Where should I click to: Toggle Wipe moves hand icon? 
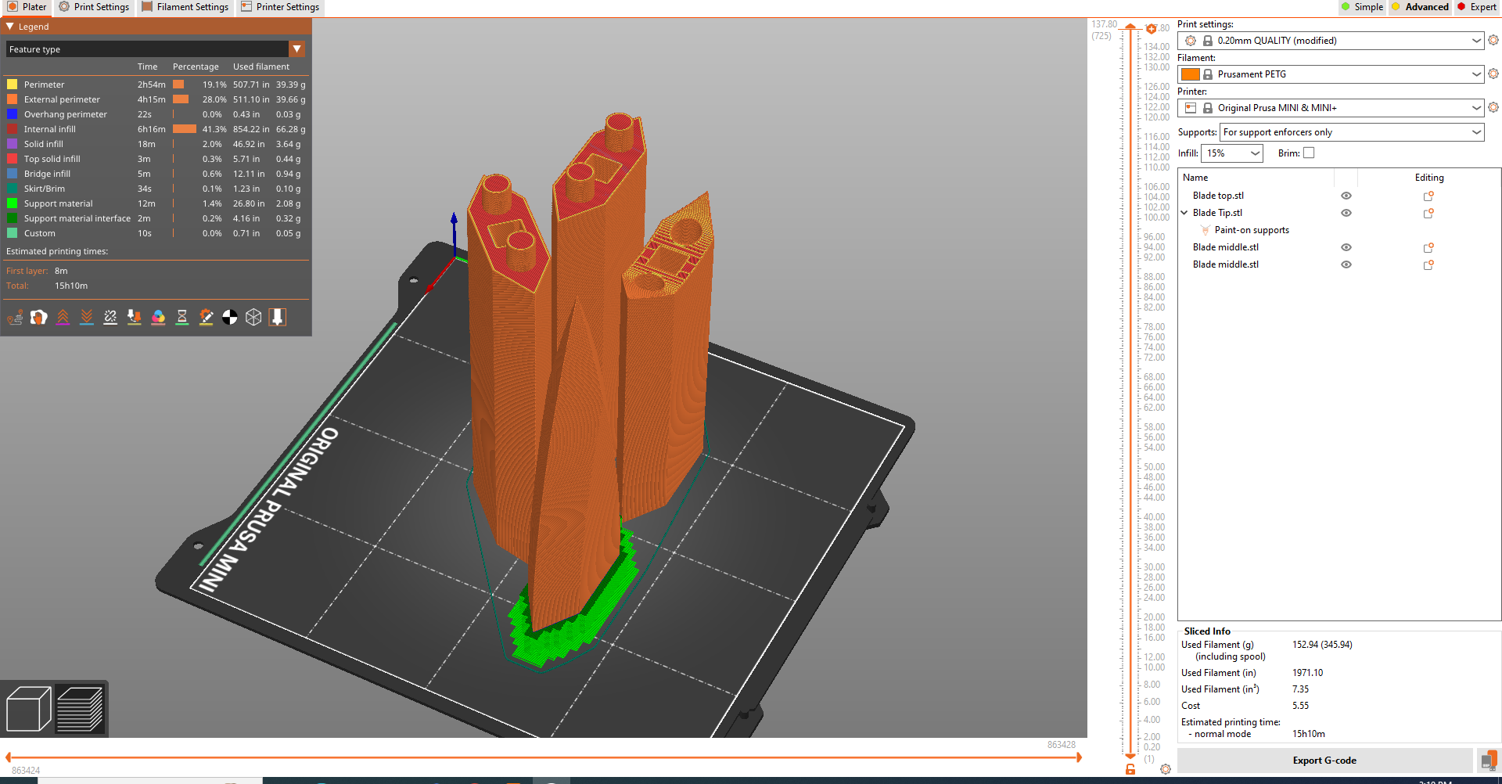point(38,317)
